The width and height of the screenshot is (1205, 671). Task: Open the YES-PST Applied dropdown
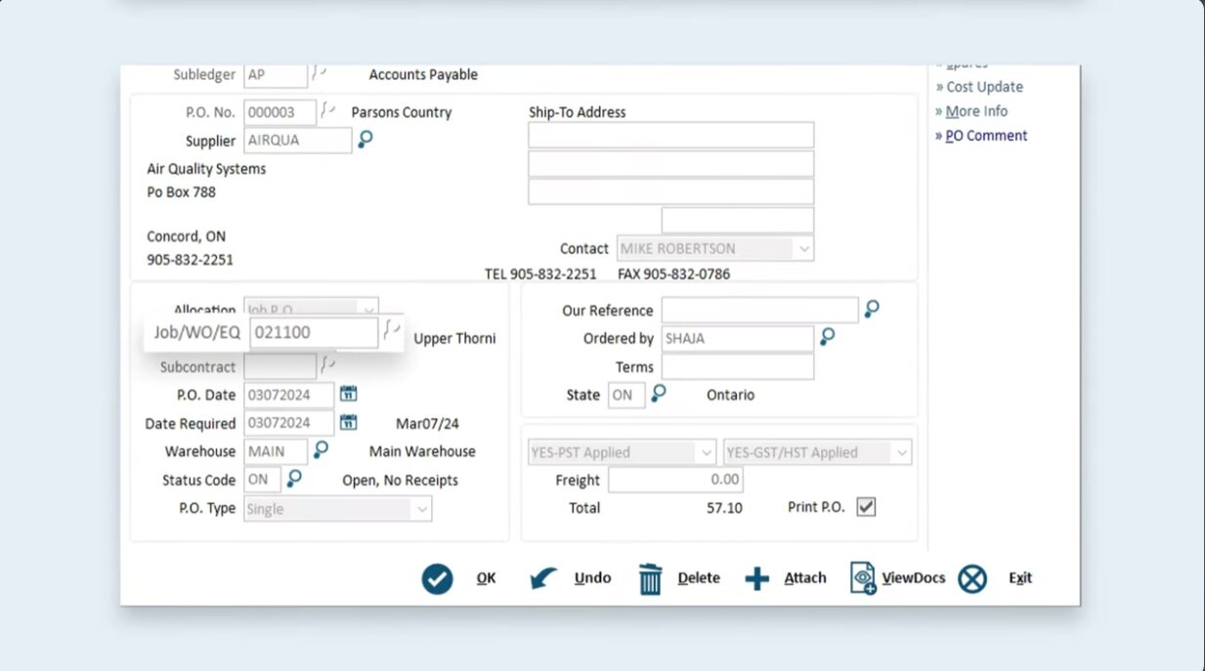707,453
